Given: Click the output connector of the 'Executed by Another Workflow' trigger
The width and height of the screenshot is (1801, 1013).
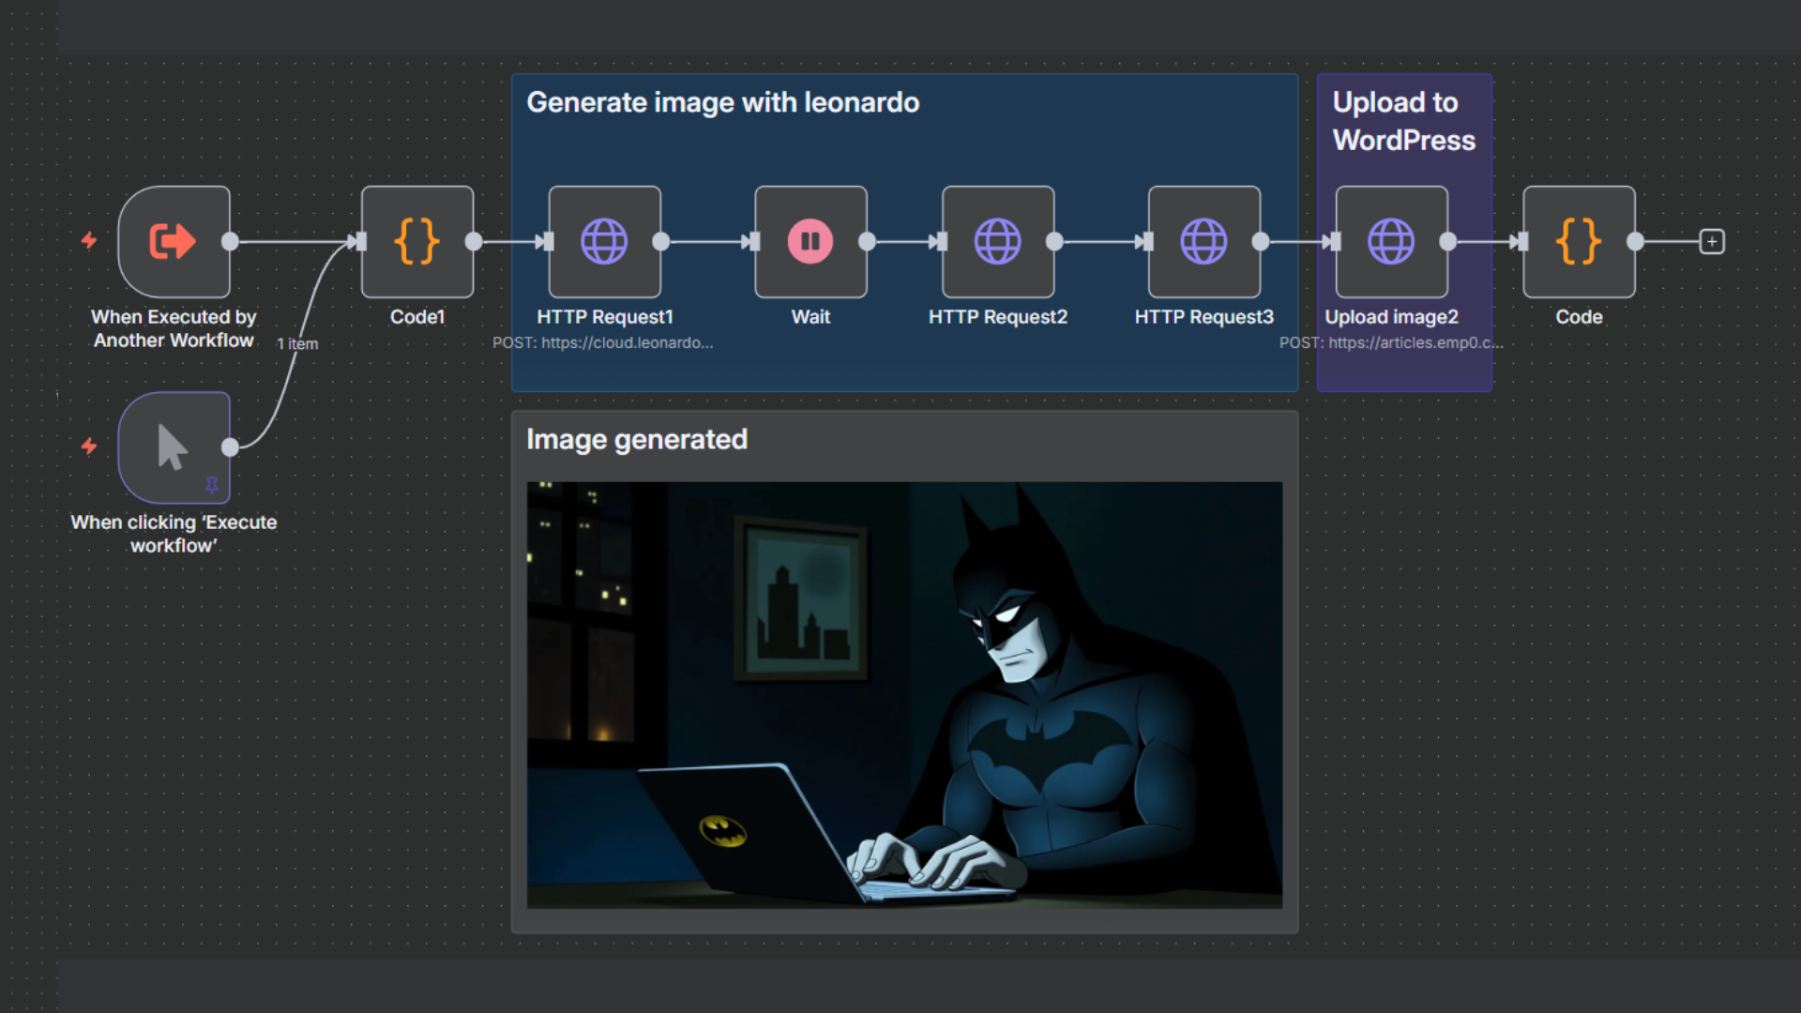Looking at the screenshot, I should tap(230, 242).
